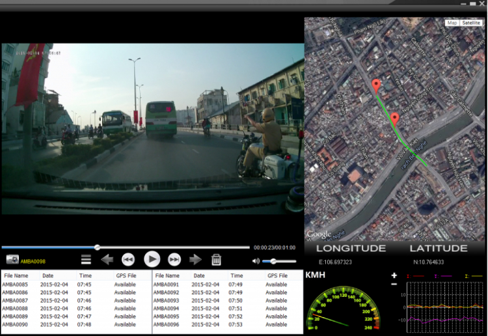Select the file AMBA0093 in list

[x=227, y=300]
